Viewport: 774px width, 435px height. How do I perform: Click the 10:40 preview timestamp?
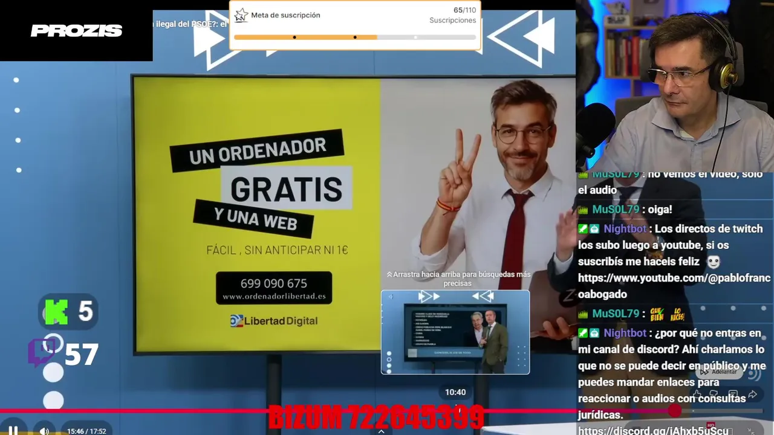455,392
